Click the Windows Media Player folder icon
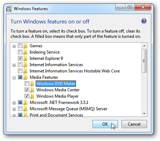The width and height of the screenshot is (160, 141). point(32,96)
